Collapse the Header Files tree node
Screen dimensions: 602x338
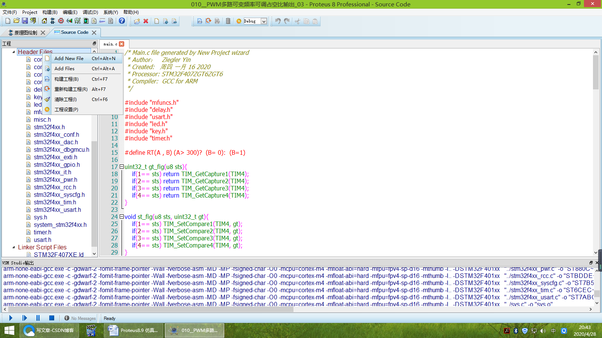14,52
